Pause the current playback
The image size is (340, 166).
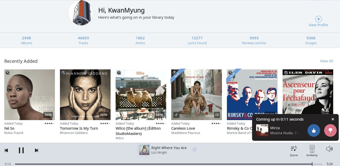point(21,150)
